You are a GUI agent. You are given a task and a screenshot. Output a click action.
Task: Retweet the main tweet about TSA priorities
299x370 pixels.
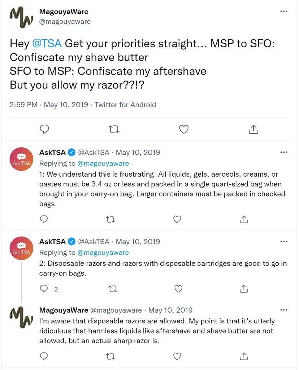(114, 129)
